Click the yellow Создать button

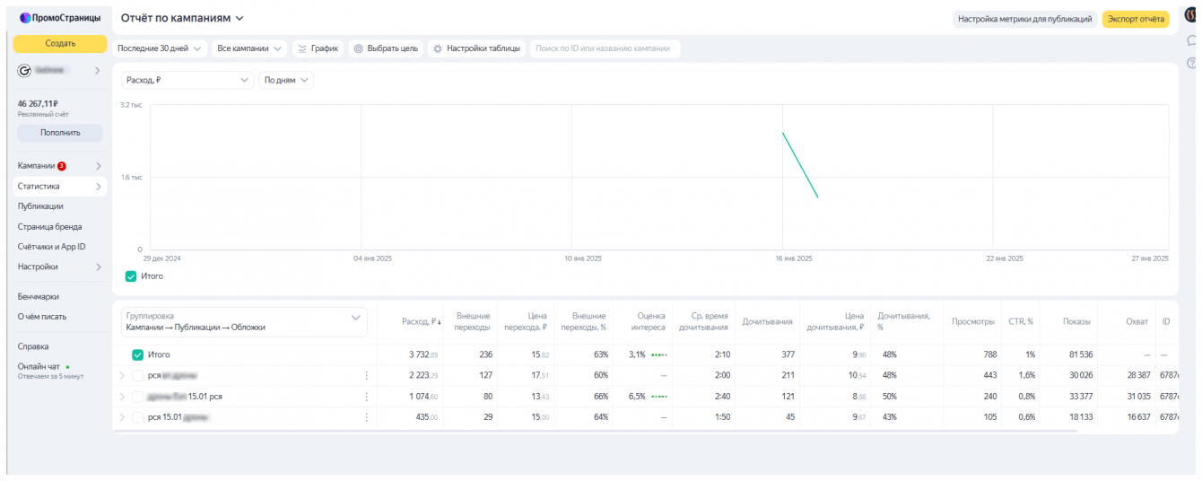click(60, 44)
